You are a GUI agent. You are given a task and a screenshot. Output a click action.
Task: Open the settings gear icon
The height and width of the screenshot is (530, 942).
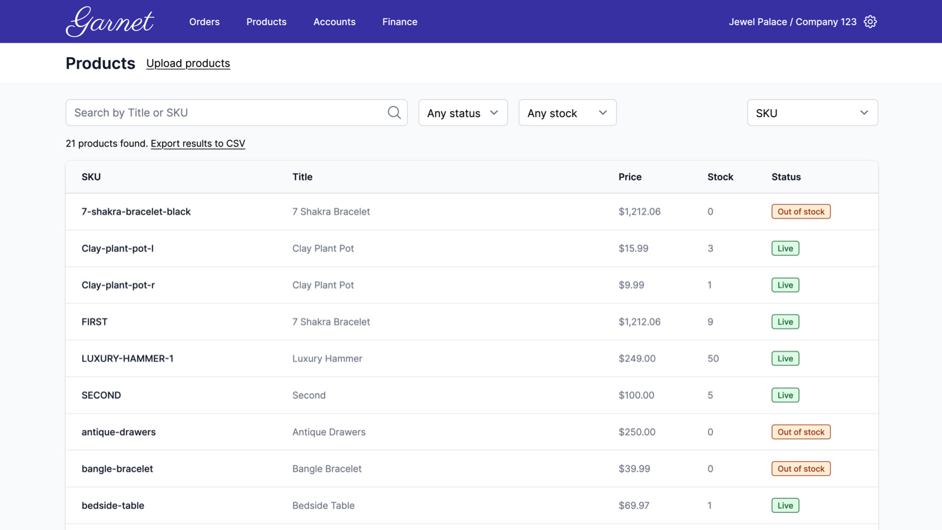pos(870,21)
